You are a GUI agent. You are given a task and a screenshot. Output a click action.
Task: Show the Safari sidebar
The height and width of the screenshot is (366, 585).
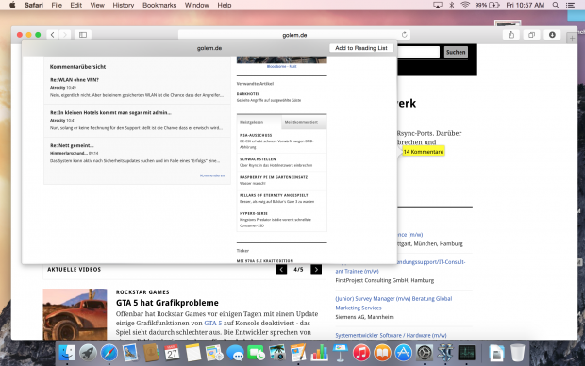pos(83,35)
